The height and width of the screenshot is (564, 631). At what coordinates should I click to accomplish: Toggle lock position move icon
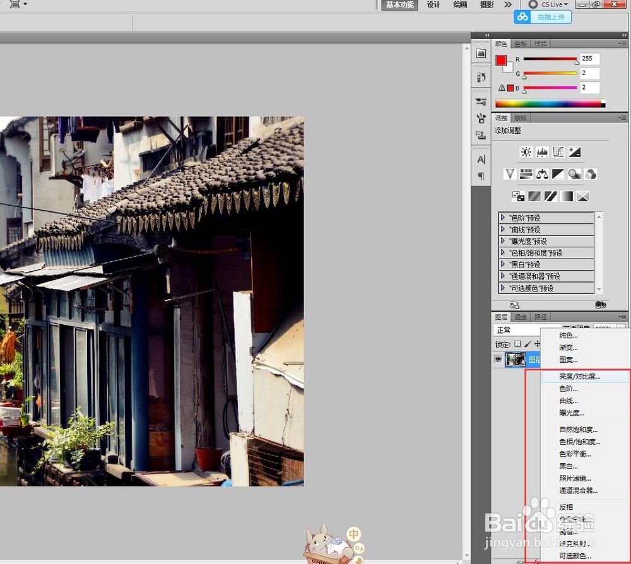coord(537,344)
